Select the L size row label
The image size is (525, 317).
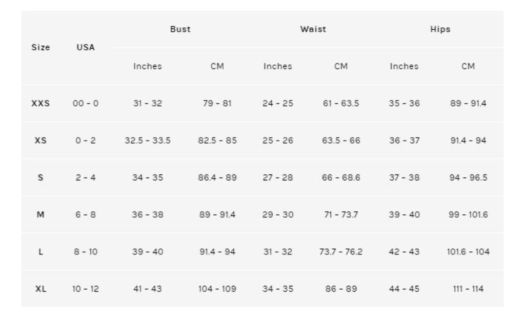pyautogui.click(x=41, y=252)
